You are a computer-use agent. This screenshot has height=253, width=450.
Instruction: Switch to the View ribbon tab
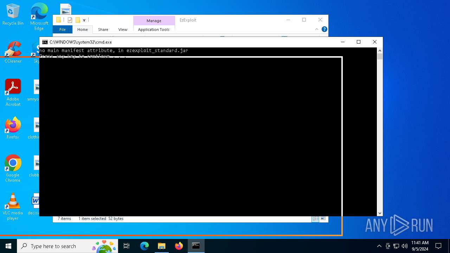pyautogui.click(x=123, y=30)
